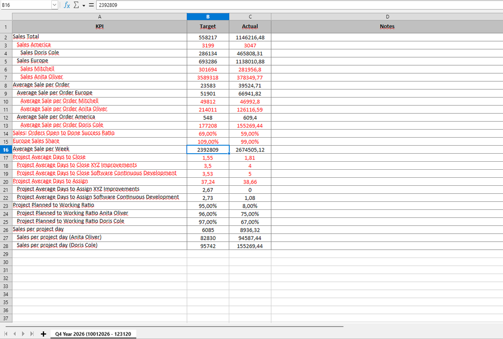Viewport: 503px width, 339px height.
Task: Click the Formula equals sign icon
Action: pos(91,5)
